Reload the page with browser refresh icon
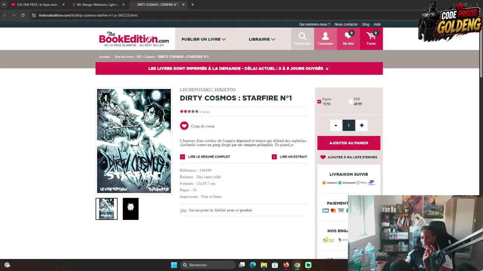Image resolution: width=483 pixels, height=271 pixels. tap(23, 15)
